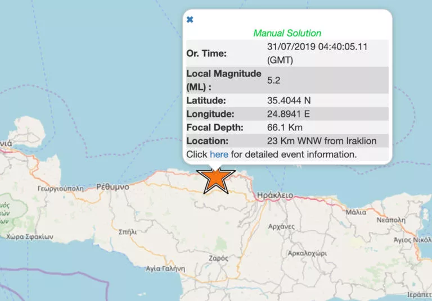Click Ζαρός village label on map
Screen dimensions: 432x301
point(219,258)
